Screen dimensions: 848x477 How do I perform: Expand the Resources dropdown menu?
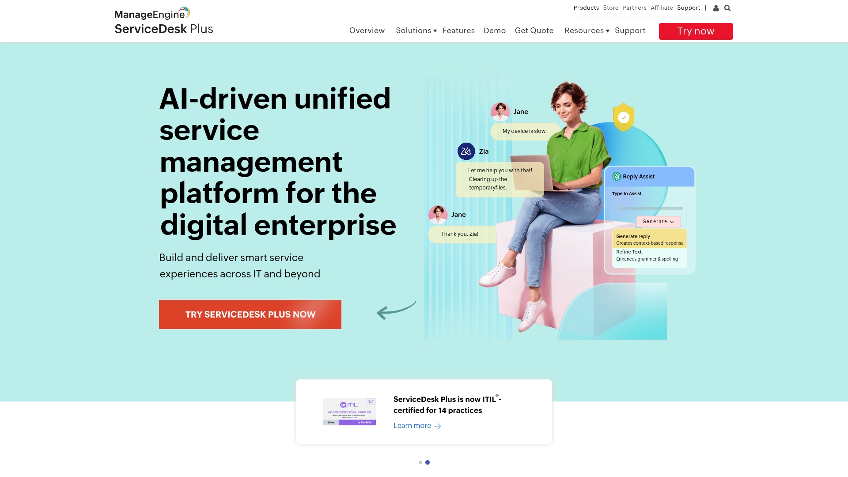tap(587, 30)
